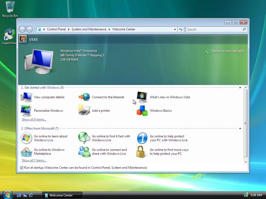The height and width of the screenshot is (199, 266).
Task: Click the 2.00 GB RAM text
Action: coord(69,60)
